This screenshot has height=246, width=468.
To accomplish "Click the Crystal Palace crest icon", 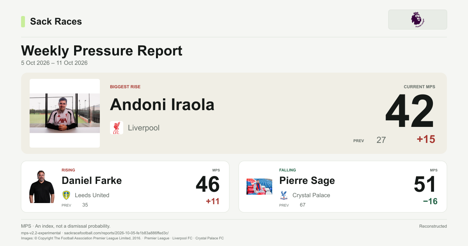I will (x=284, y=195).
